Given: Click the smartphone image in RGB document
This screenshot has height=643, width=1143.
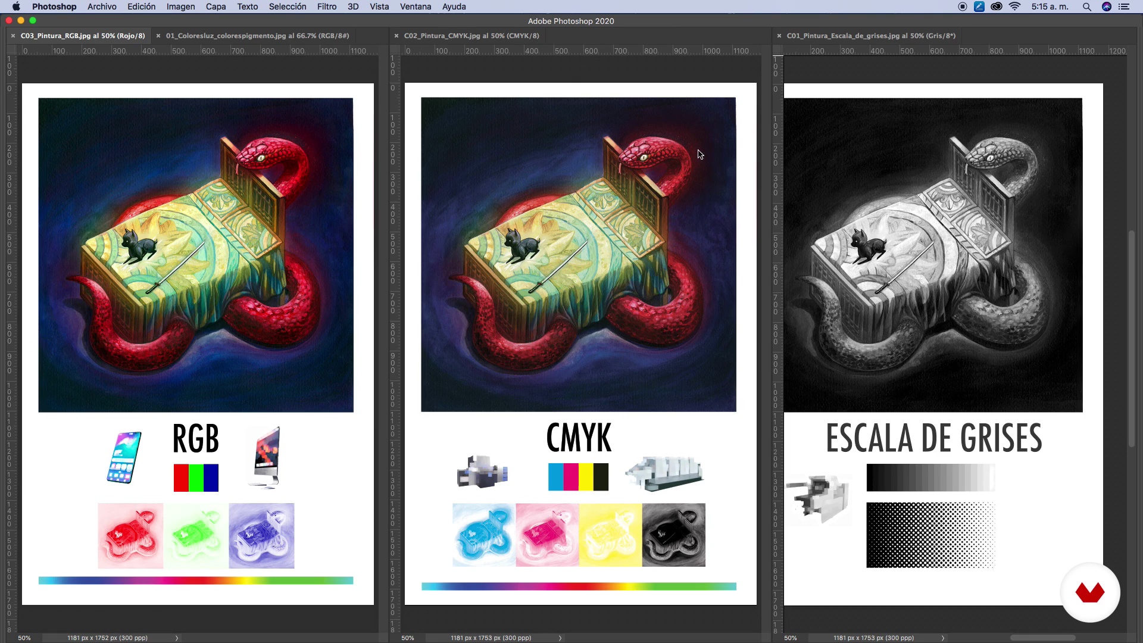Looking at the screenshot, I should click(124, 457).
